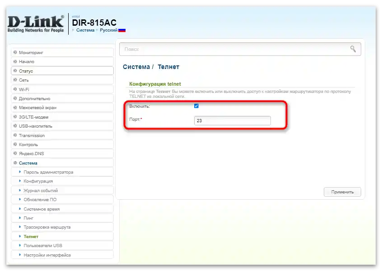
Task: Click the Поиск search field
Action: (x=240, y=49)
